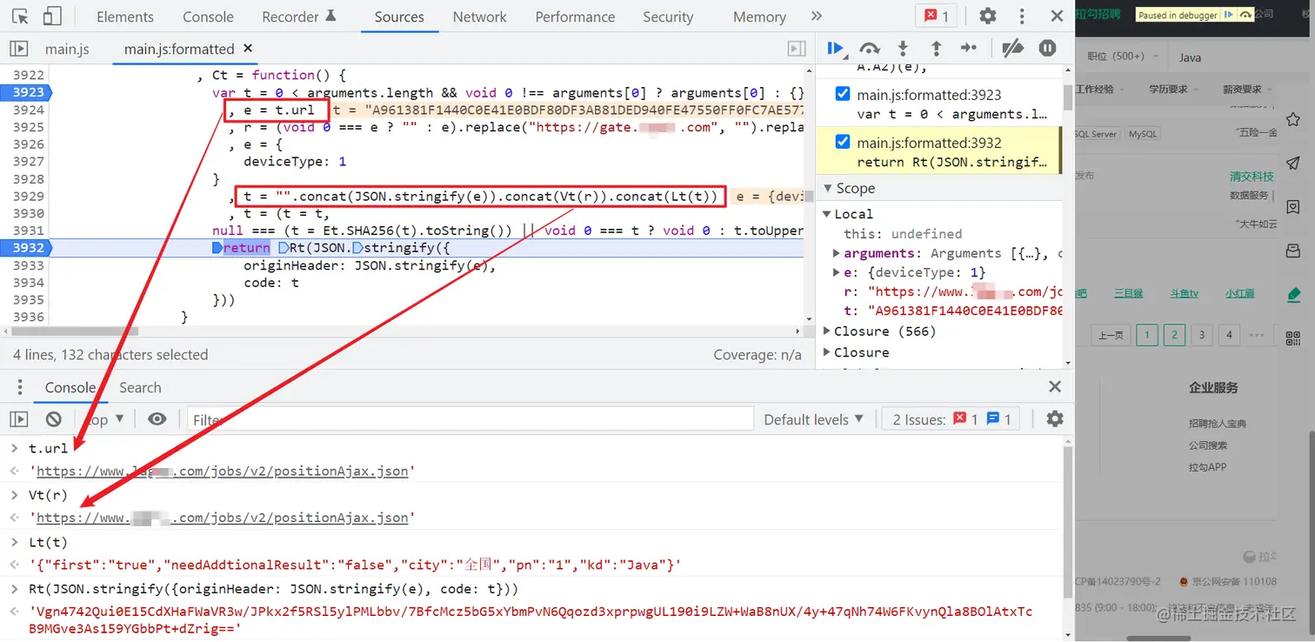Uncheck breakpoint main.js:formatted:3923
Screen dimensions: 1315x642
coord(843,94)
